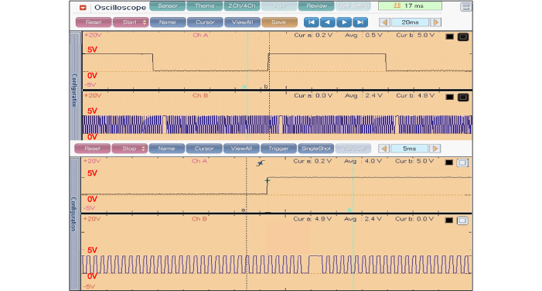Switch to the Sensor tab
The height and width of the screenshot is (291, 542).
168,6
